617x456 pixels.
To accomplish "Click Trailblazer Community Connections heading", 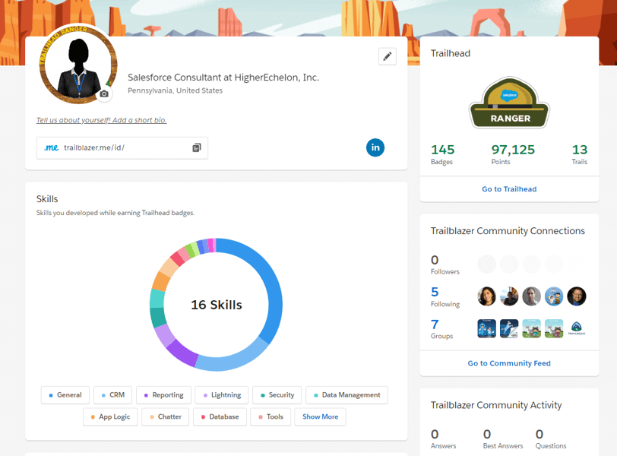I will [508, 231].
